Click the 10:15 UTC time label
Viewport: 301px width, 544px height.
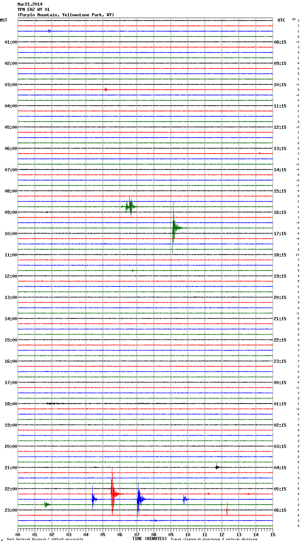tap(280, 85)
